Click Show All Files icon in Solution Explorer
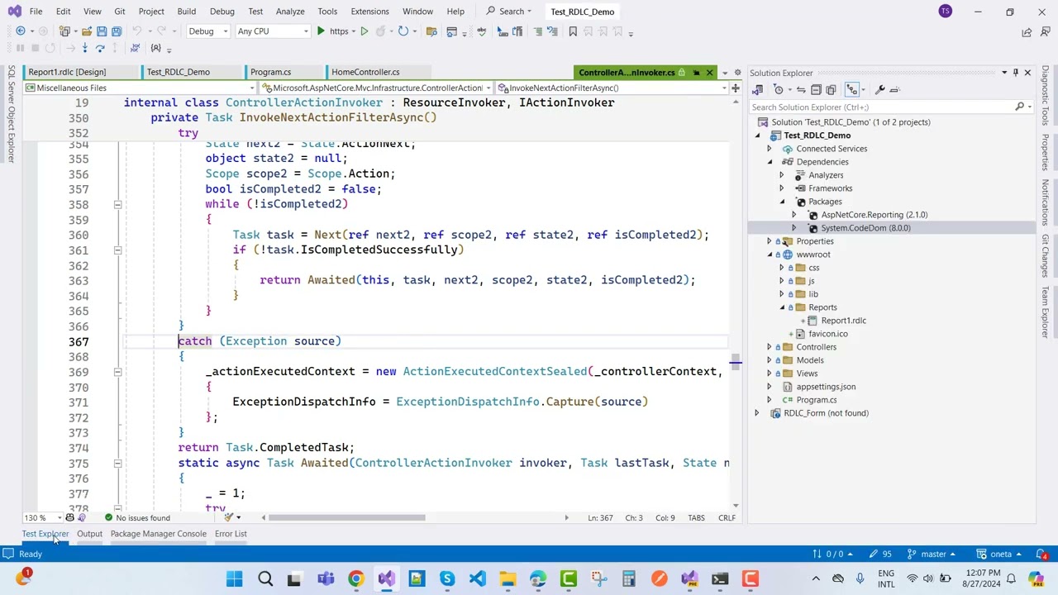The image size is (1058, 595). pos(831,89)
